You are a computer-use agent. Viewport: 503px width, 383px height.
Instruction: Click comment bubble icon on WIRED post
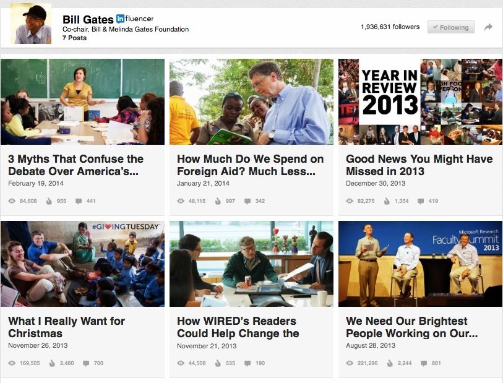coord(247,363)
